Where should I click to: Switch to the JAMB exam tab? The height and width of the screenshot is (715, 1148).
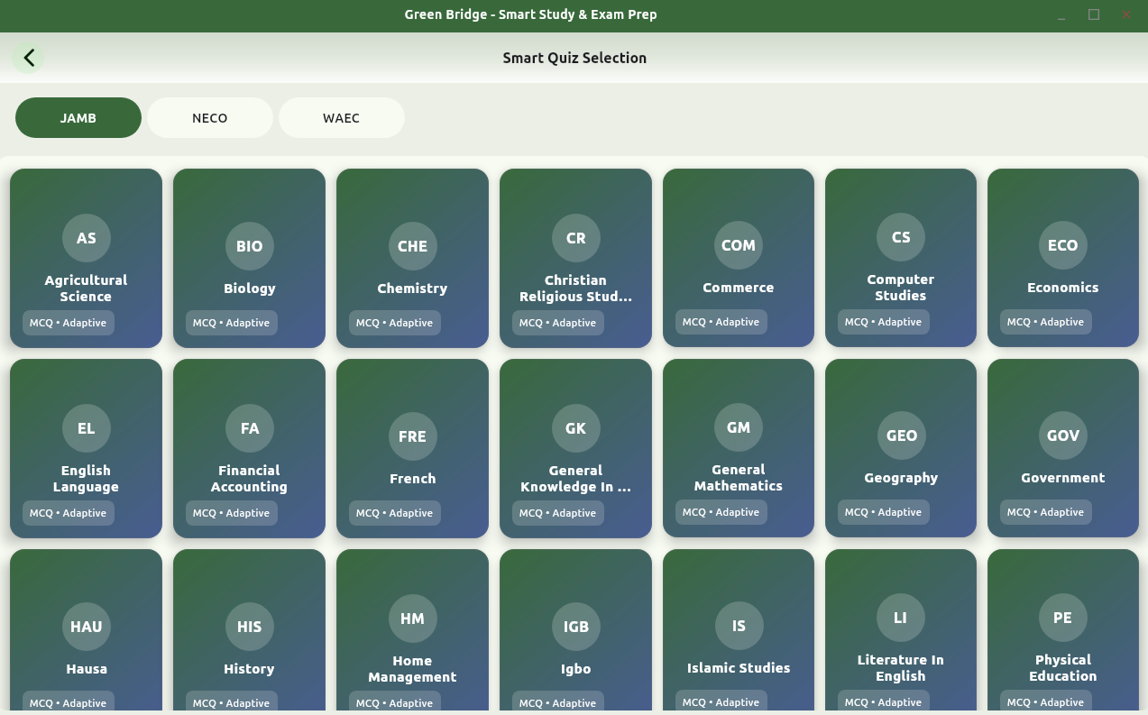coord(78,118)
